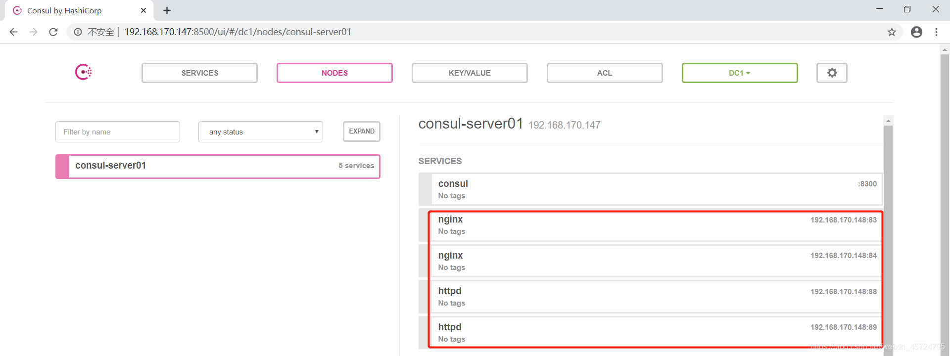
Task: Open the 'any status' filter dropdown
Action: (x=261, y=132)
